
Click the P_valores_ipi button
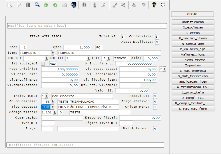[x=193, y=49]
